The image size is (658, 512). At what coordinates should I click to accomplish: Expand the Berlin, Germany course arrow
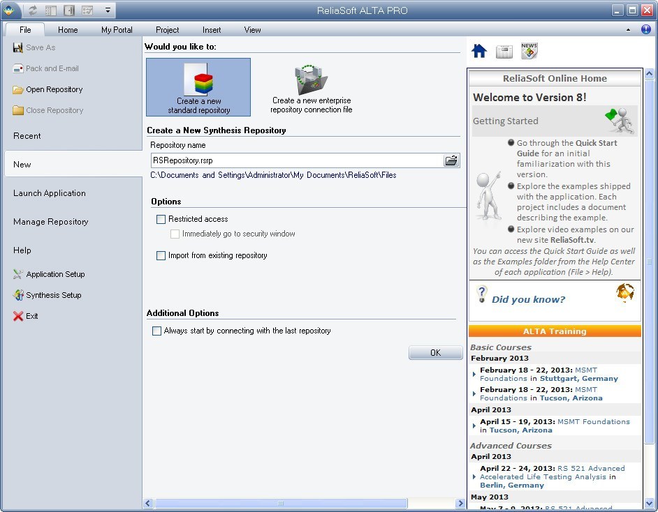474,477
